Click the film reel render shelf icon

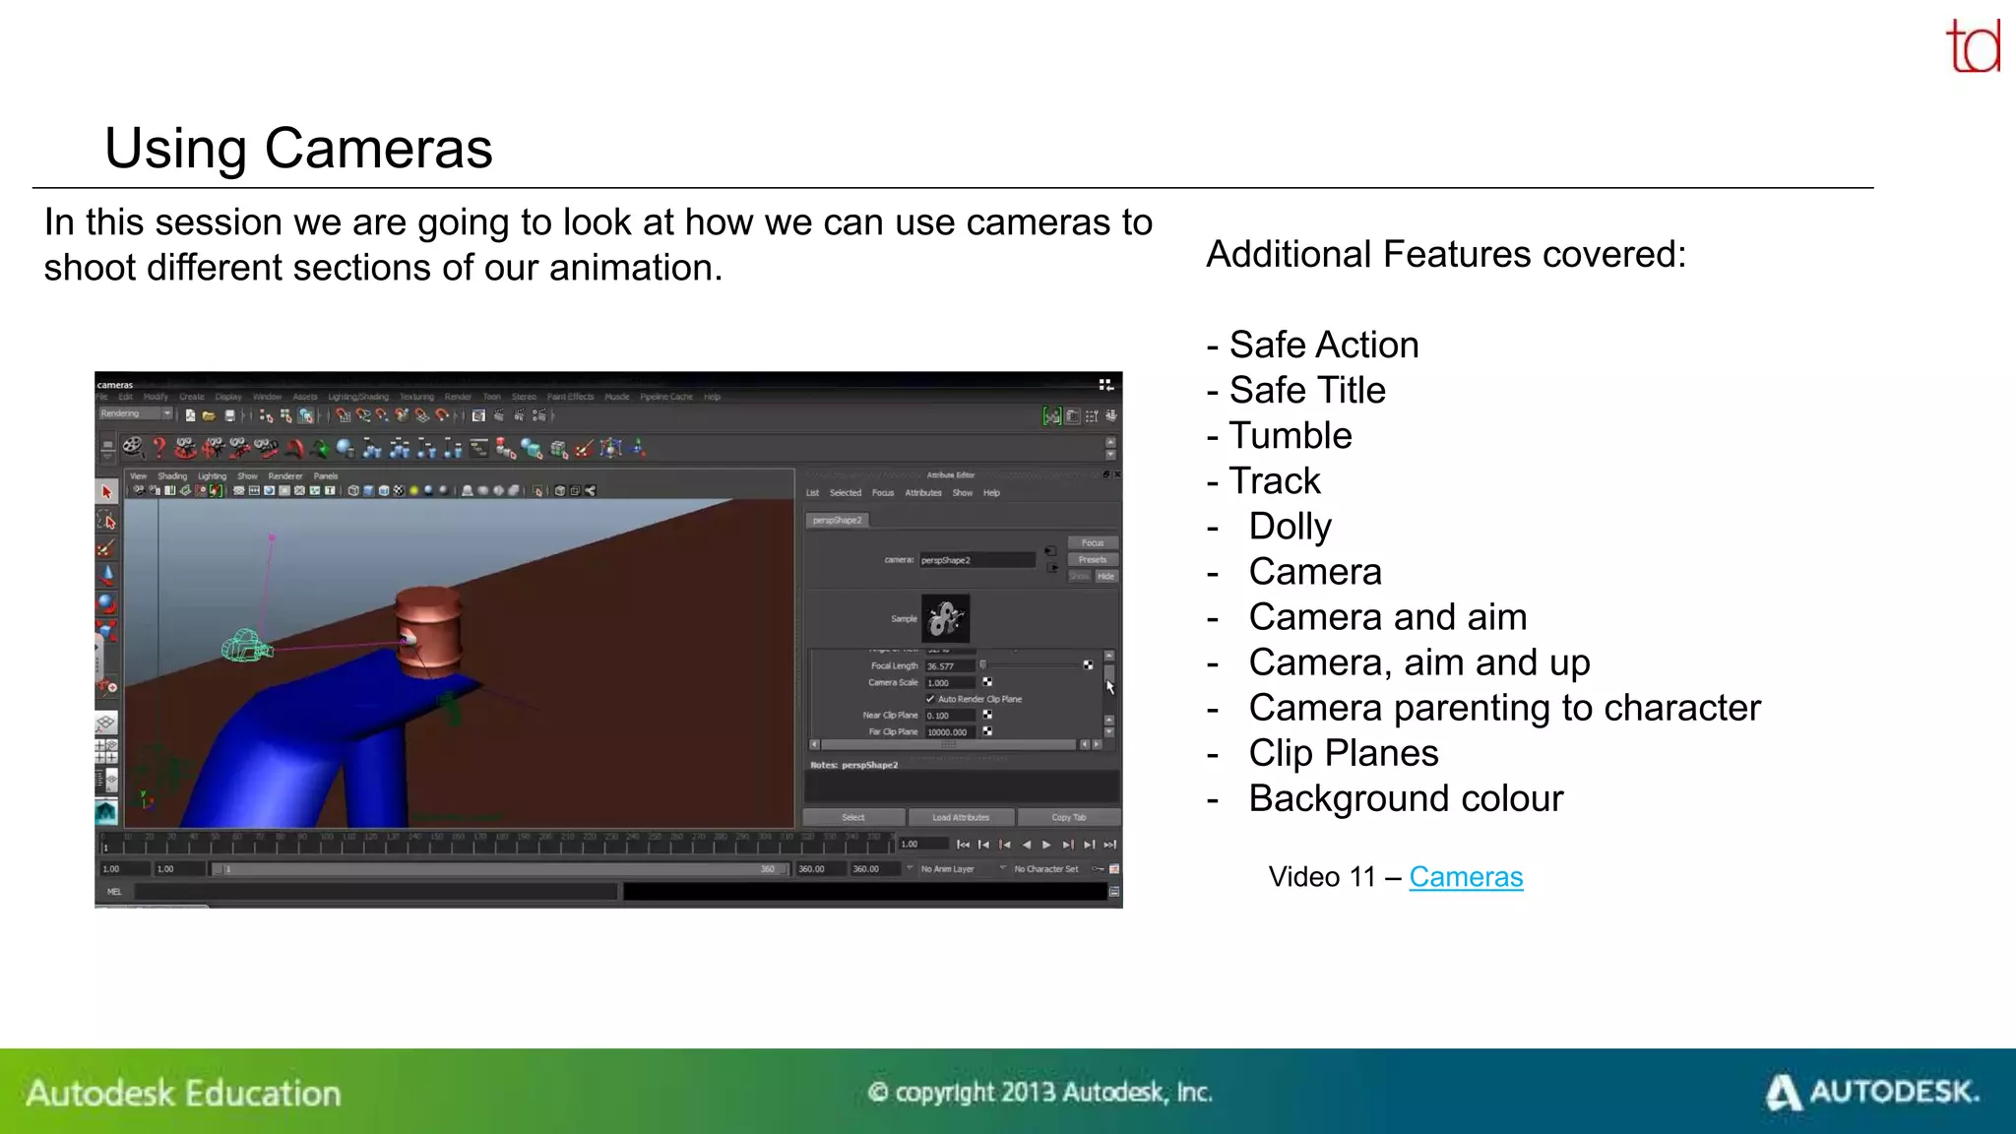(x=132, y=449)
